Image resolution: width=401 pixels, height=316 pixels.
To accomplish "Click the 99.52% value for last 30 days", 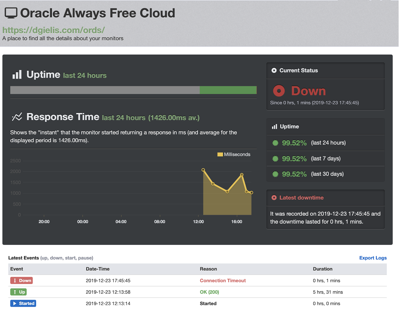I will [x=294, y=174].
